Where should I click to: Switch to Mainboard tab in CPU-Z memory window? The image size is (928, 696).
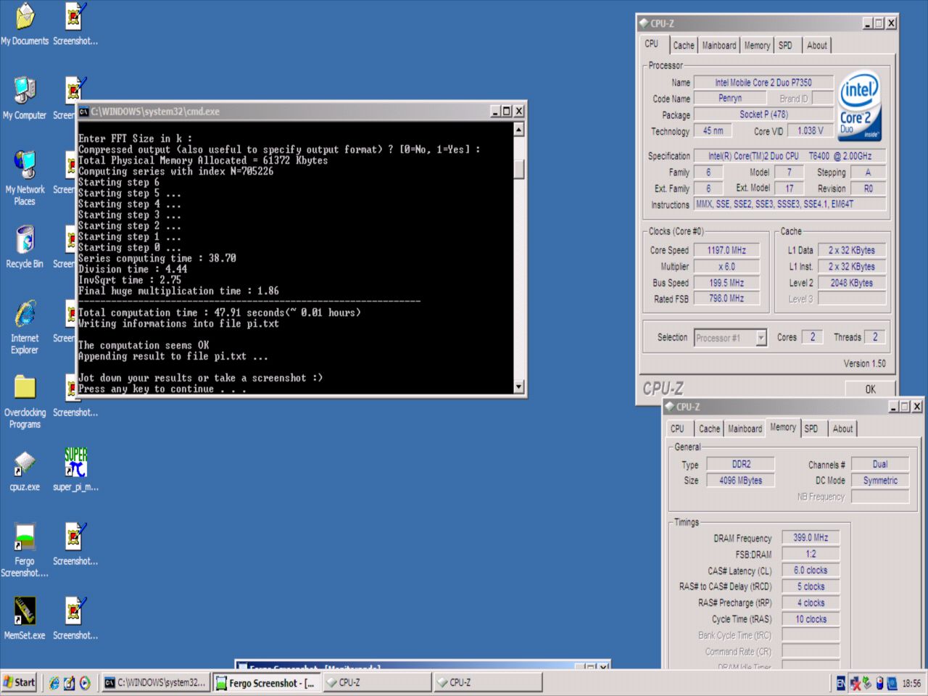745,428
